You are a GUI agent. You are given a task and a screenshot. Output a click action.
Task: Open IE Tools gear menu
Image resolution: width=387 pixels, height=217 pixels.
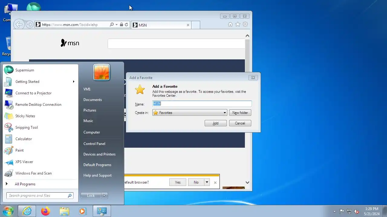tap(245, 24)
